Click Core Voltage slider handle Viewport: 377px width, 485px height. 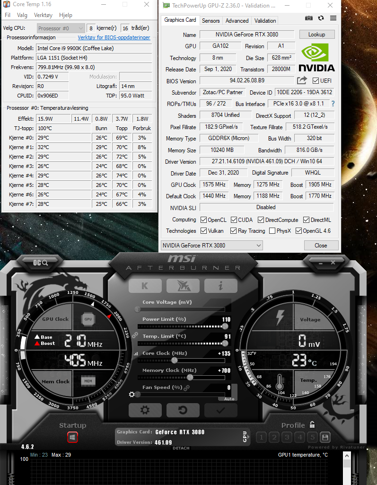point(137,309)
